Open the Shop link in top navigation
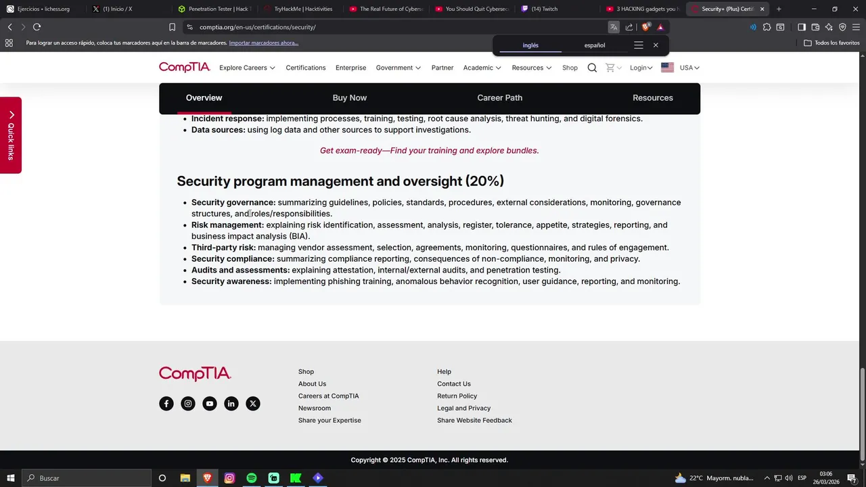Image resolution: width=866 pixels, height=487 pixels. coord(570,68)
